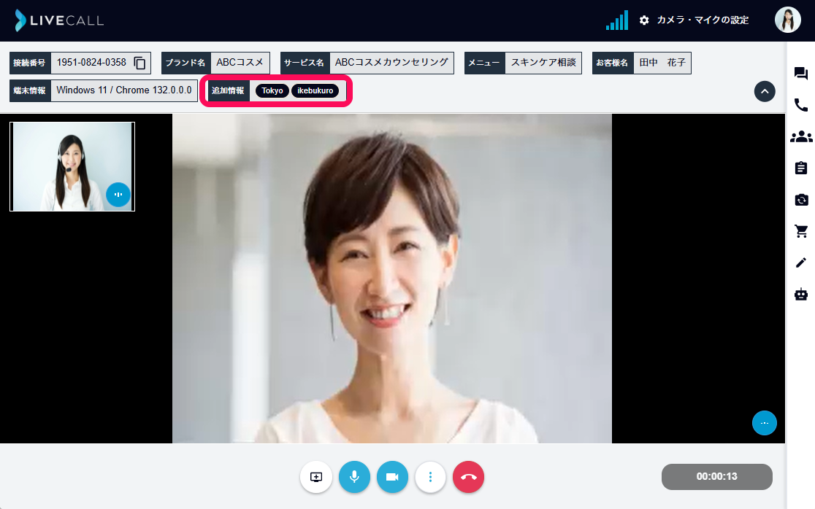Click the 接続番号 label

(30, 63)
